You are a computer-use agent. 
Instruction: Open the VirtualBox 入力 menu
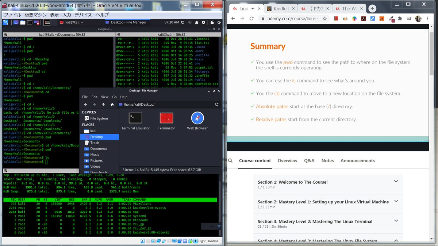pyautogui.click(x=67, y=15)
